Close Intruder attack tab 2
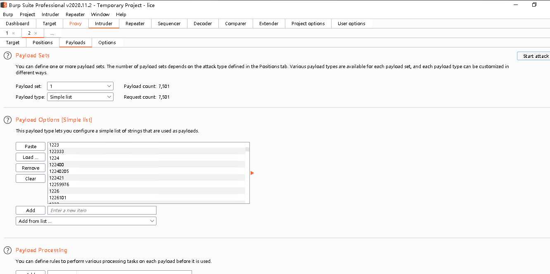This screenshot has height=274, width=550. coord(36,33)
